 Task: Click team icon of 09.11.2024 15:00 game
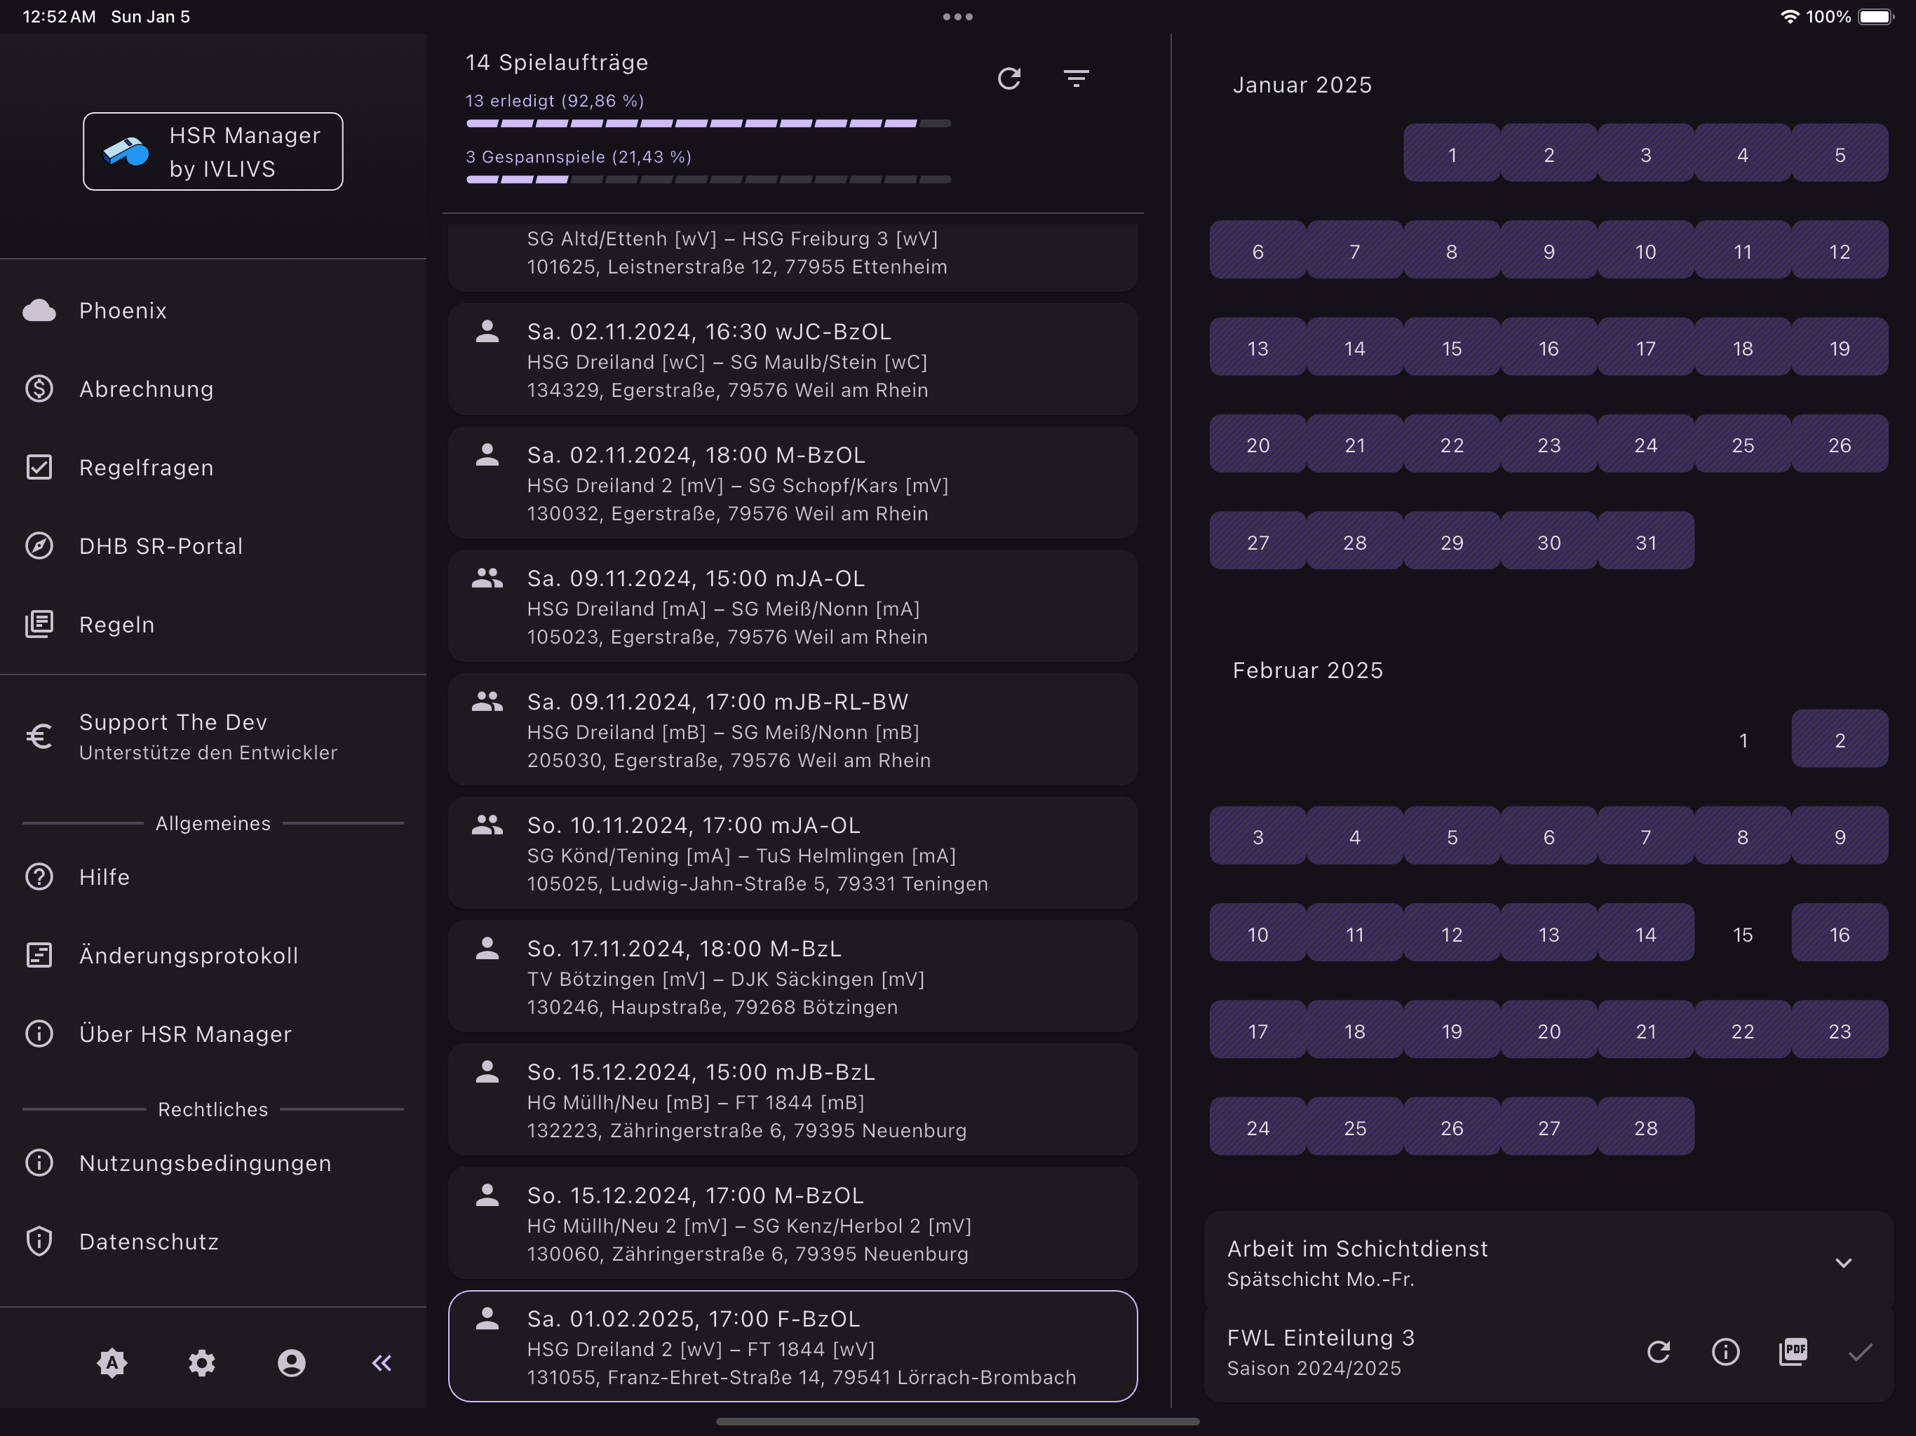(x=487, y=578)
